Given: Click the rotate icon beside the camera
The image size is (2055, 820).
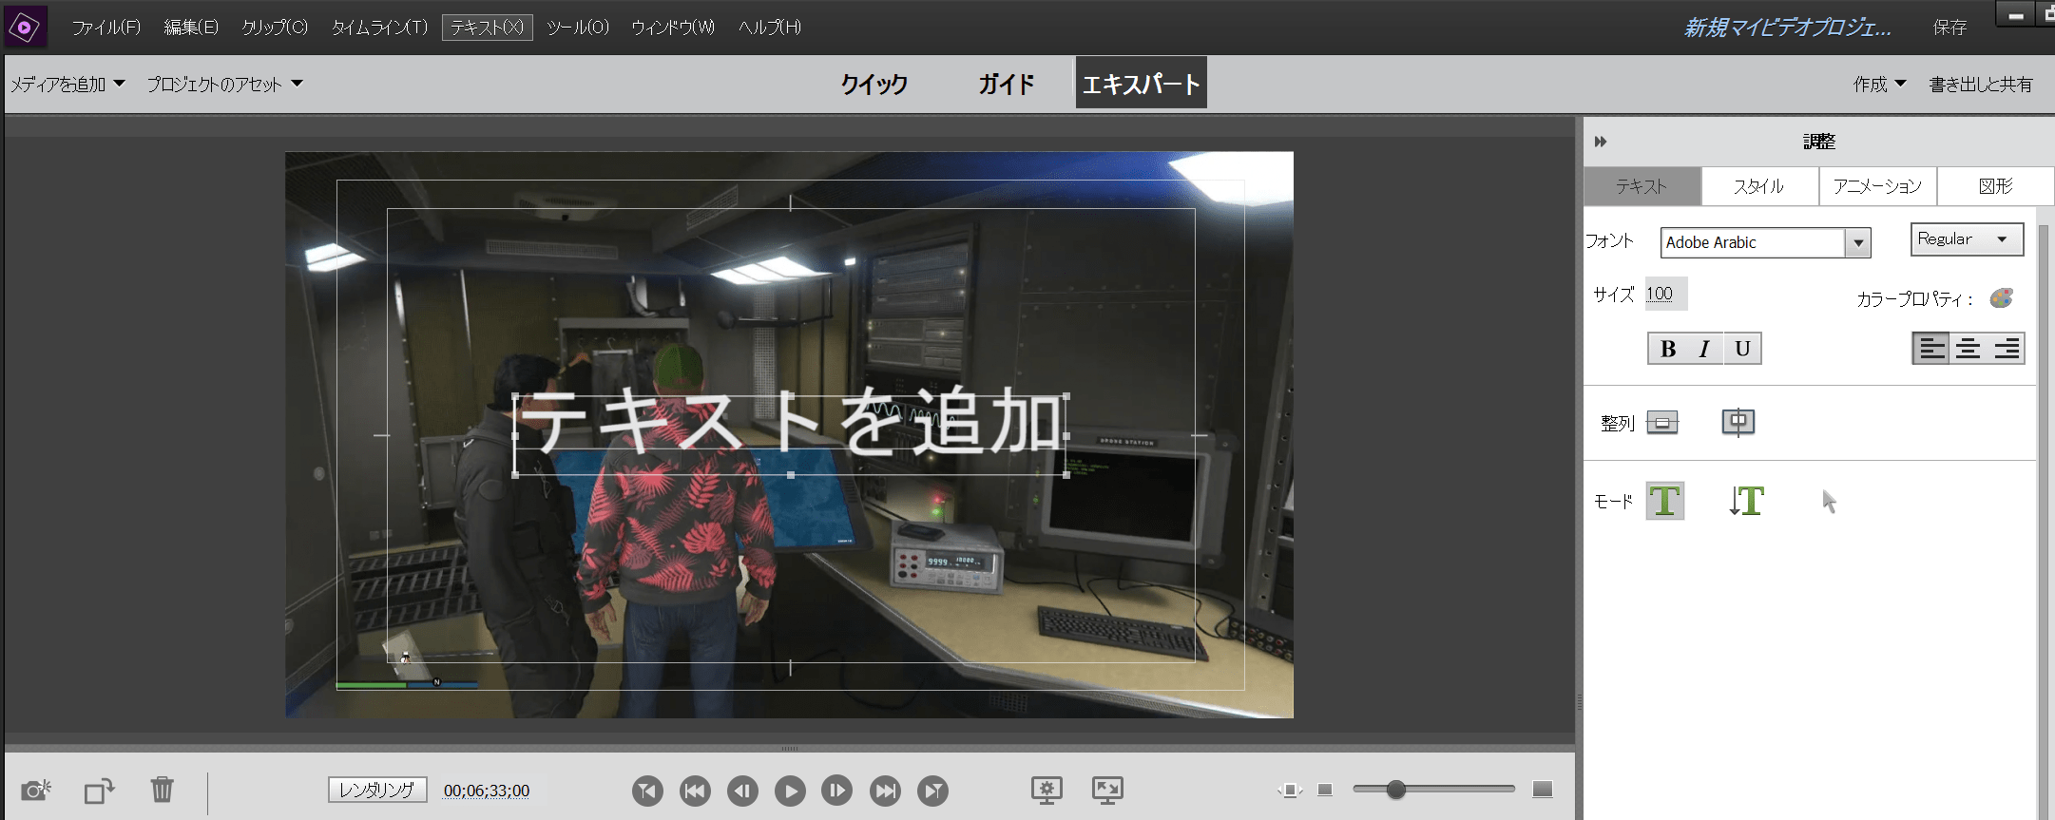Looking at the screenshot, I should click(x=99, y=791).
